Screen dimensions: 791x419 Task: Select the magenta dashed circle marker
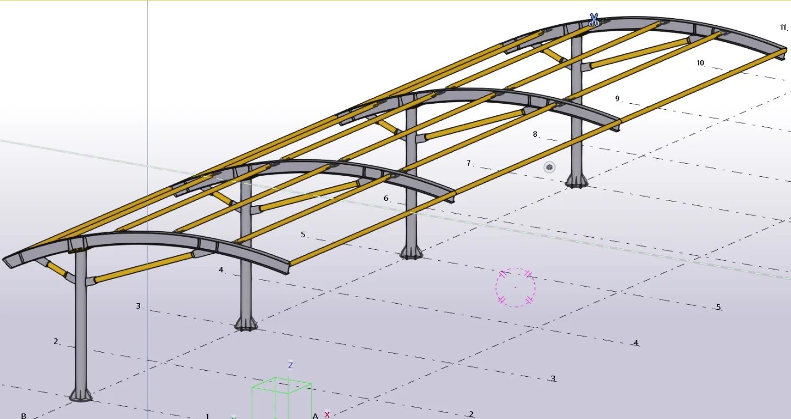515,287
